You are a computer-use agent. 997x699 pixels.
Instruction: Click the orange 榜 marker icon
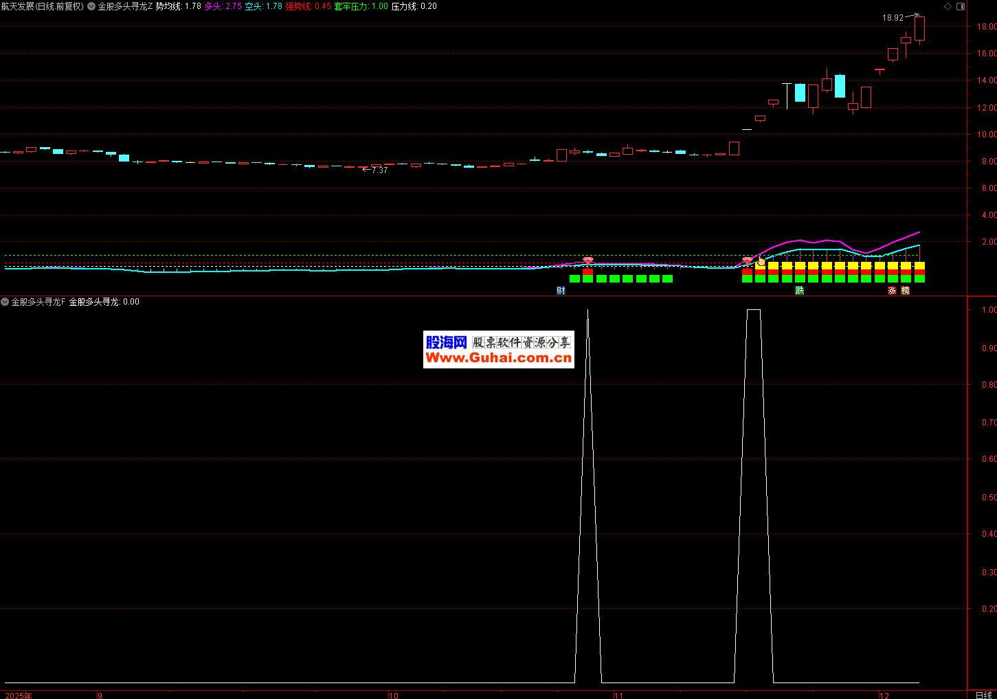coord(906,291)
